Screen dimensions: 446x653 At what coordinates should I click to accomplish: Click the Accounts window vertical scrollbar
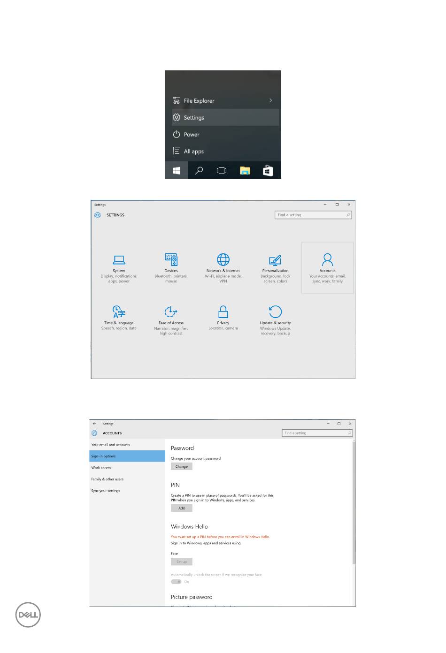pos(354,502)
